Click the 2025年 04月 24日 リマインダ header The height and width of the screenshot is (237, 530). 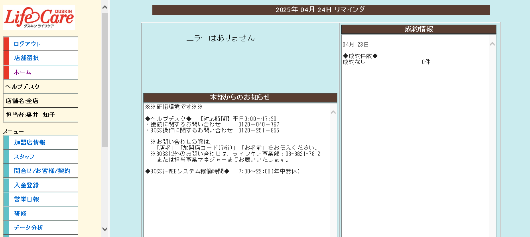tap(321, 10)
